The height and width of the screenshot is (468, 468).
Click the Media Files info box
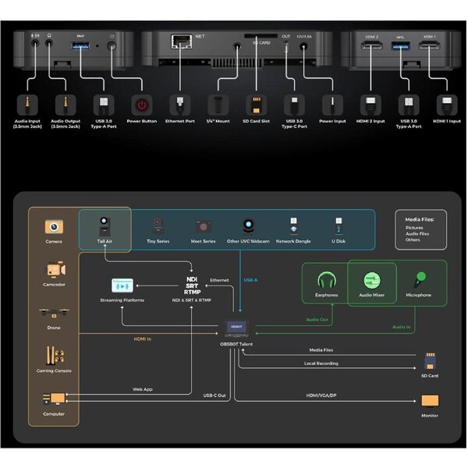click(x=421, y=229)
